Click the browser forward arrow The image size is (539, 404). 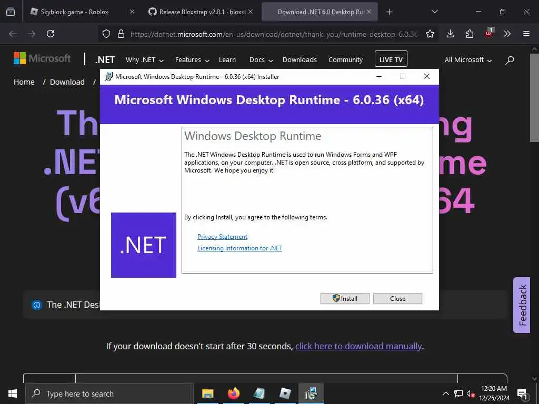32,34
